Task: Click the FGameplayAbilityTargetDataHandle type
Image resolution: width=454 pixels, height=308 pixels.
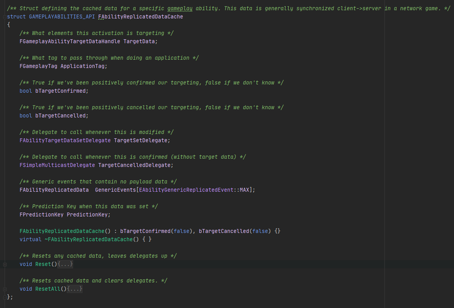Action: (x=70, y=41)
